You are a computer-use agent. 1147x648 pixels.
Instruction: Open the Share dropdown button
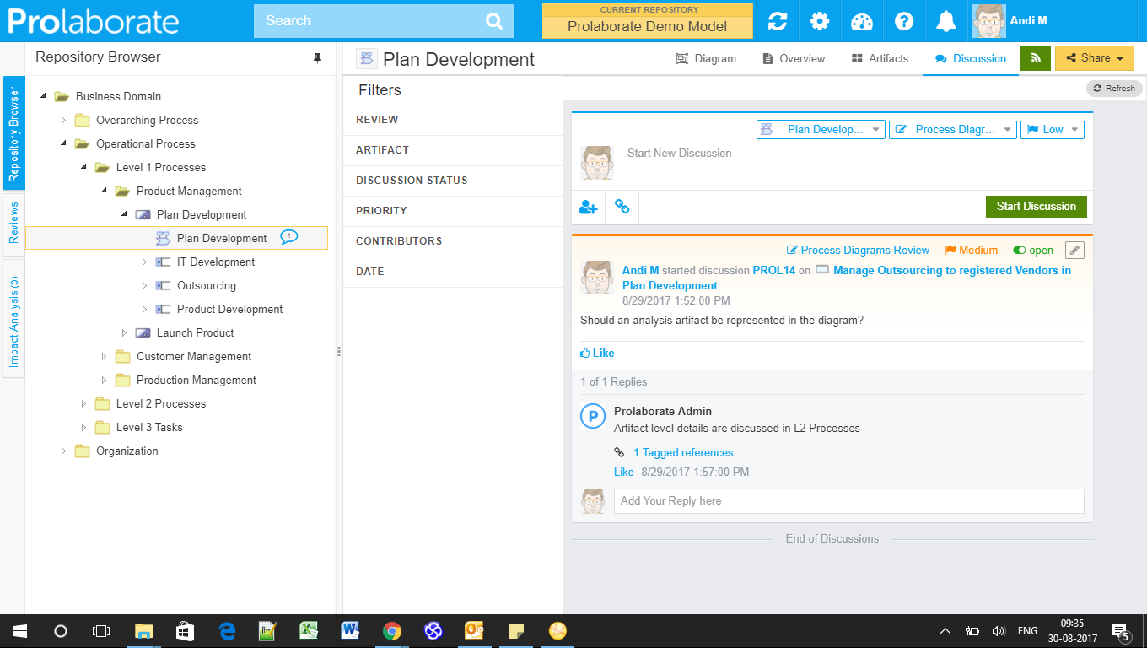point(1094,58)
